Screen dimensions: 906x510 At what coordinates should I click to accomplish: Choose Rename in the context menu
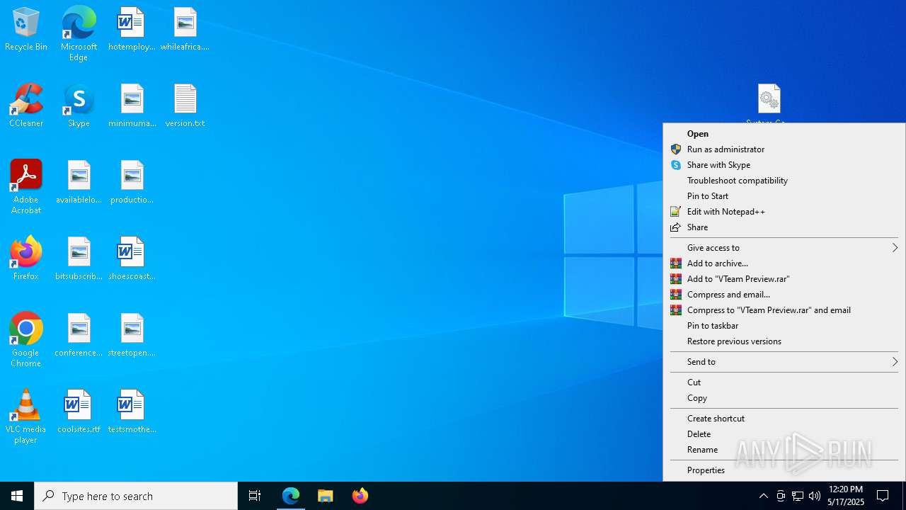point(784,450)
